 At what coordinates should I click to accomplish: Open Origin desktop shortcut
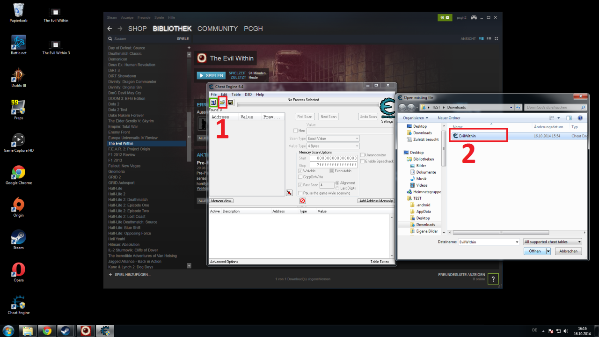[19, 207]
